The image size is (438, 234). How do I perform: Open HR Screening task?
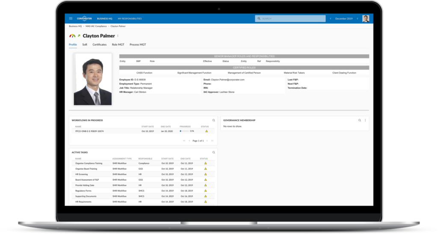81,174
